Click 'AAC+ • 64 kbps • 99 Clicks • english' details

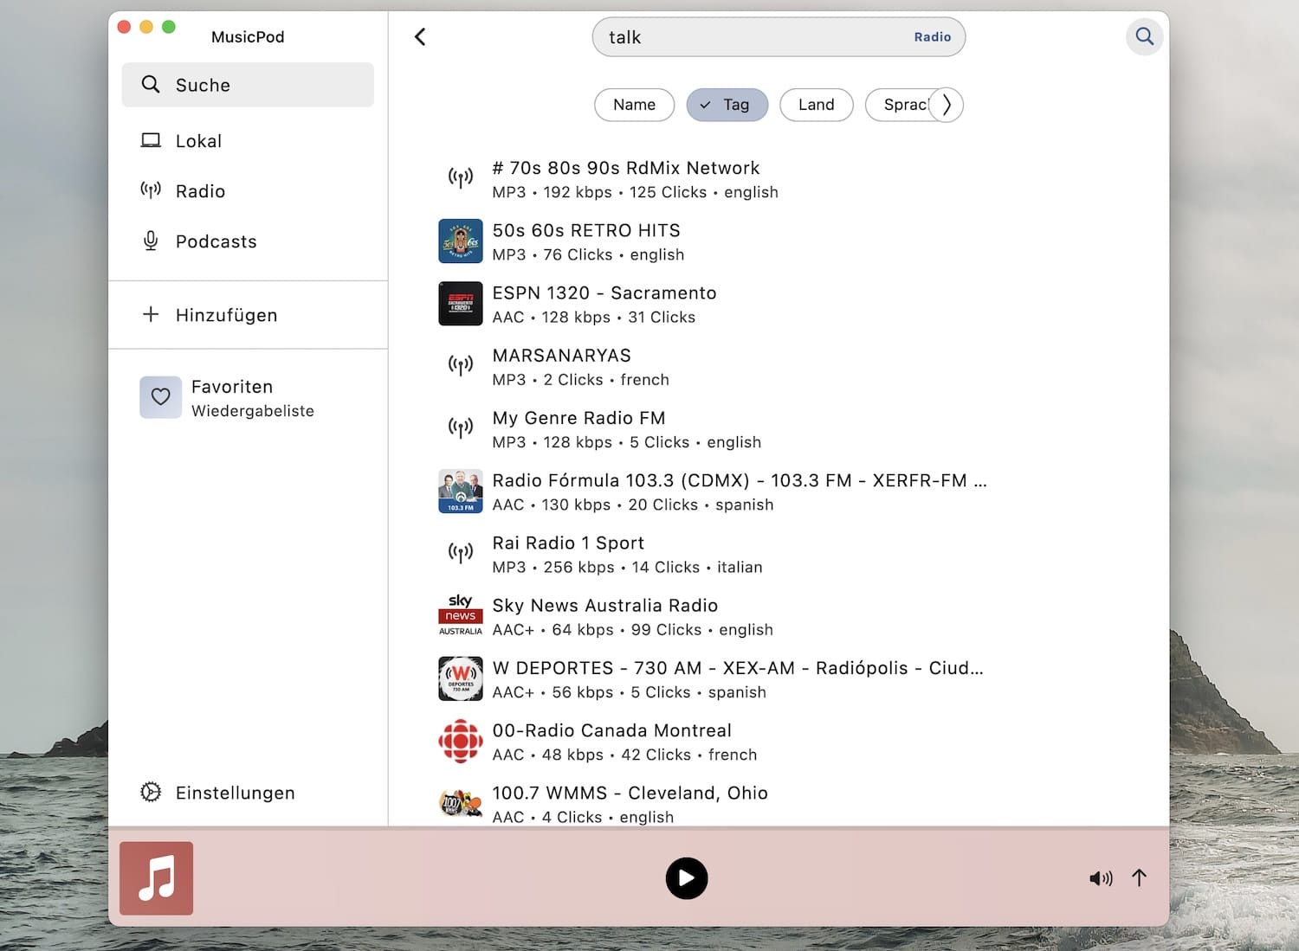click(x=633, y=630)
